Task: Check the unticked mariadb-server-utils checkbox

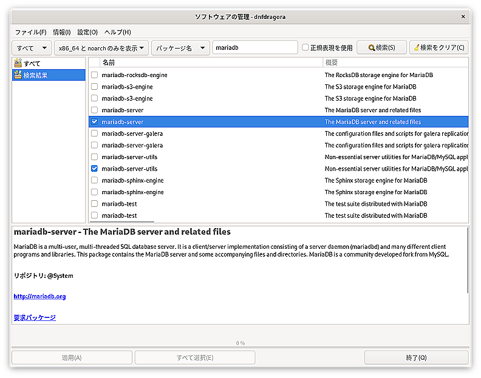Action: [x=95, y=157]
